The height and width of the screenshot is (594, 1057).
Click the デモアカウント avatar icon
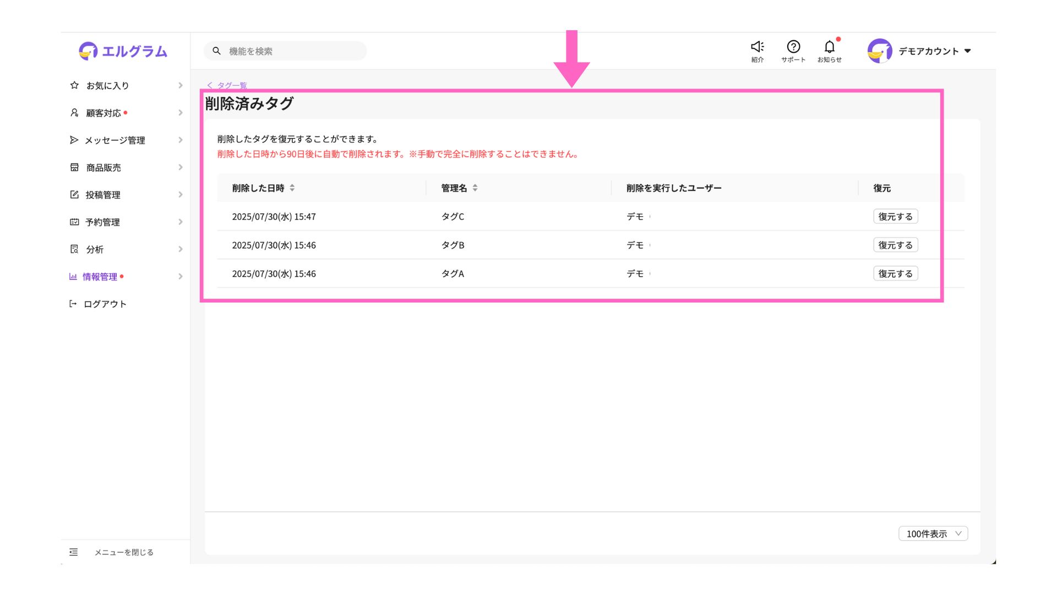[x=879, y=51]
